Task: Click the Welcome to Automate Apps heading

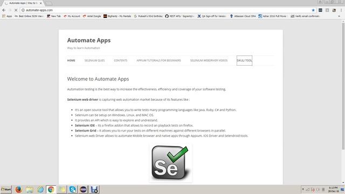Action: 98,79
